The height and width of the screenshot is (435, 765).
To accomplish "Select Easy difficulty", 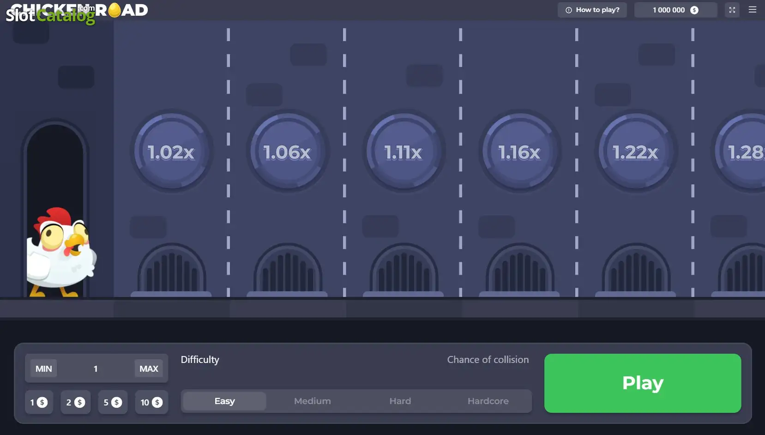I will click(x=224, y=401).
